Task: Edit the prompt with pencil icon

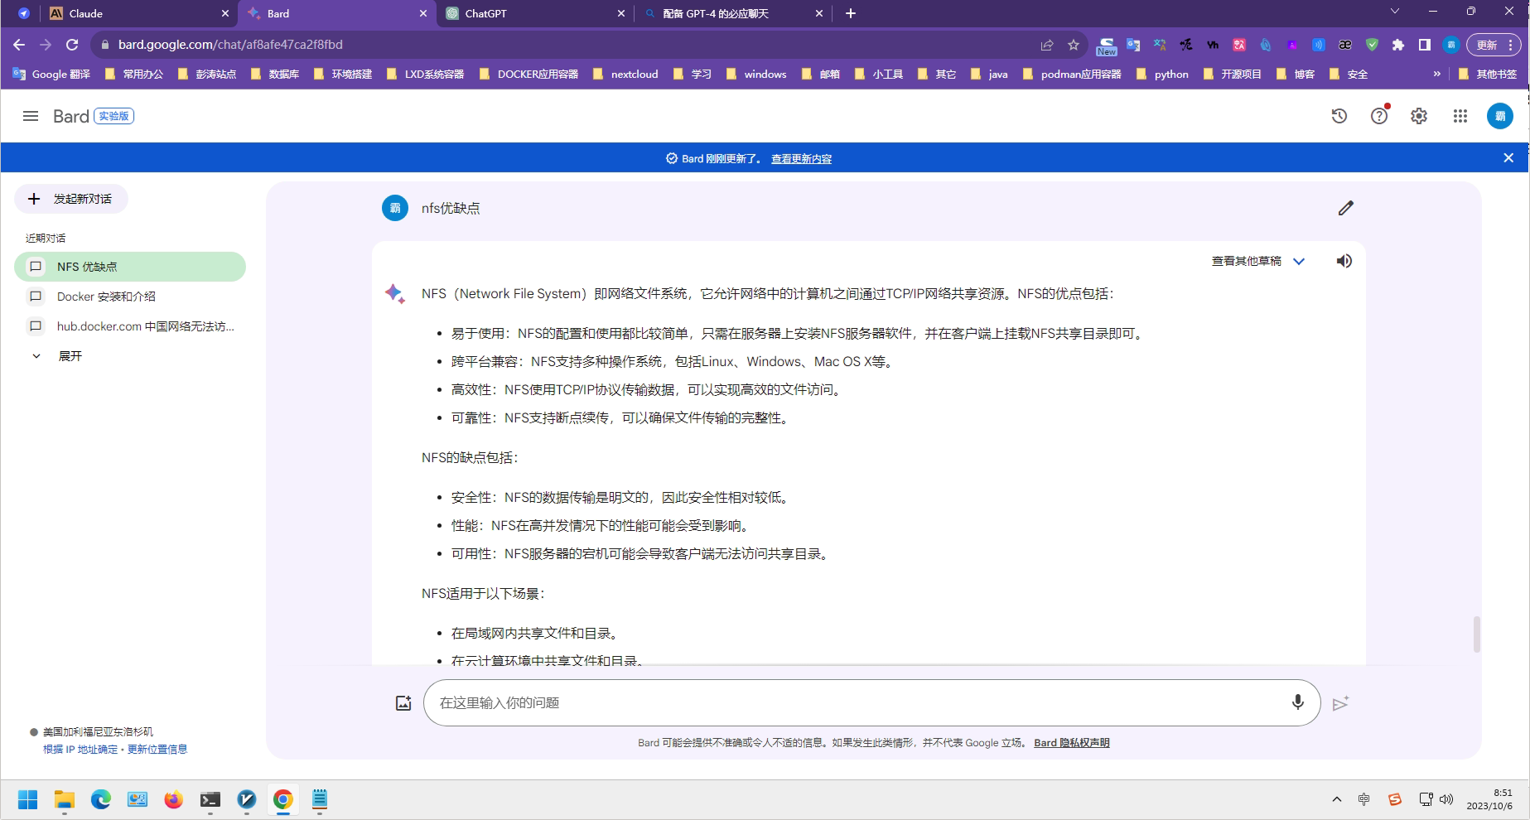Action: tap(1346, 208)
